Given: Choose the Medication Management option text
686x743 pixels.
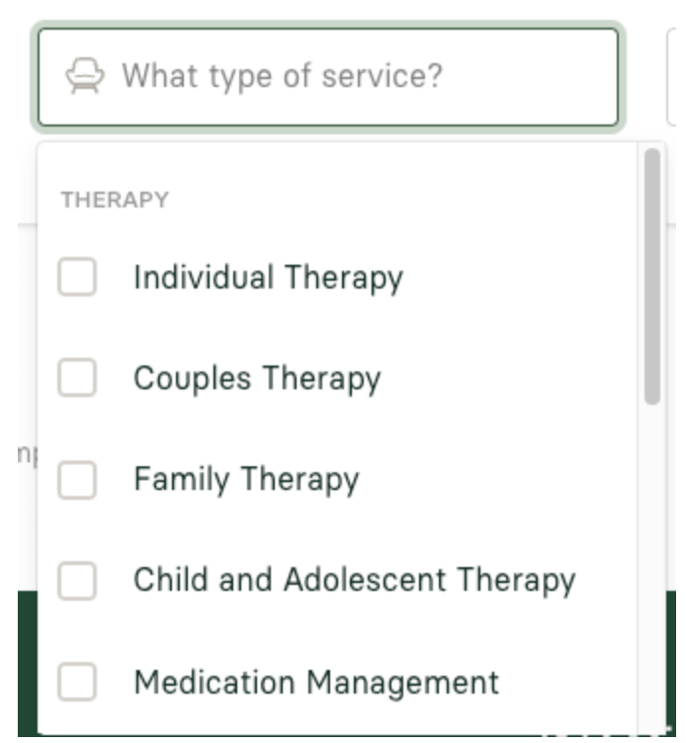Looking at the screenshot, I should click(x=316, y=683).
